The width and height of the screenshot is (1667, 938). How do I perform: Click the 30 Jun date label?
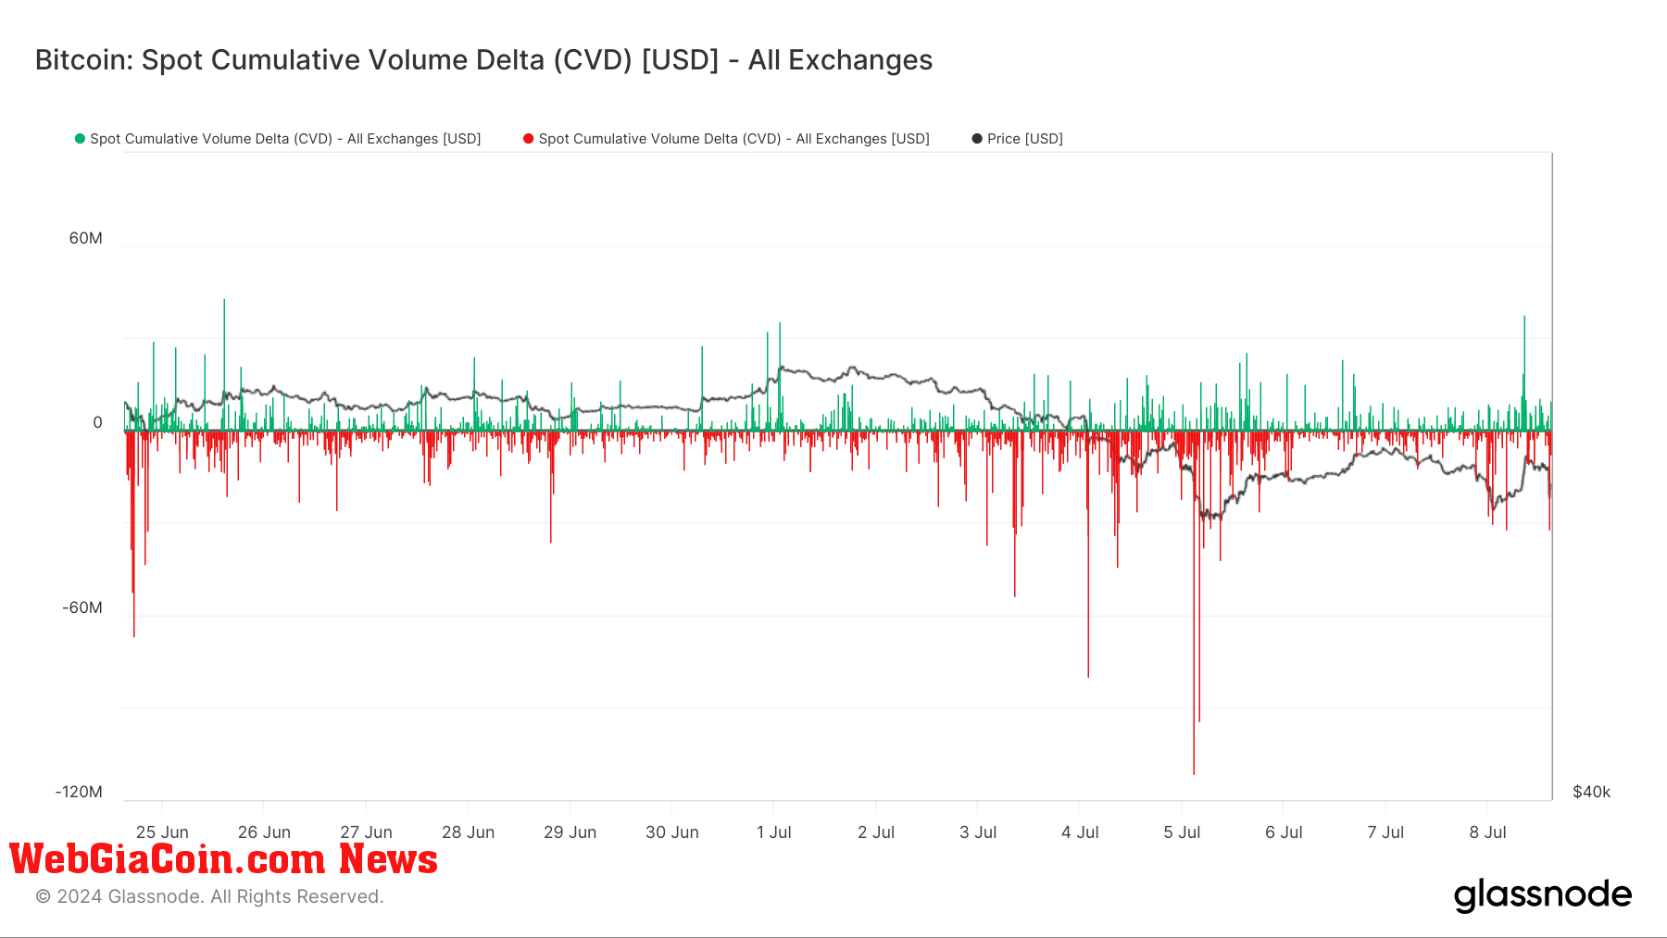[x=671, y=832]
